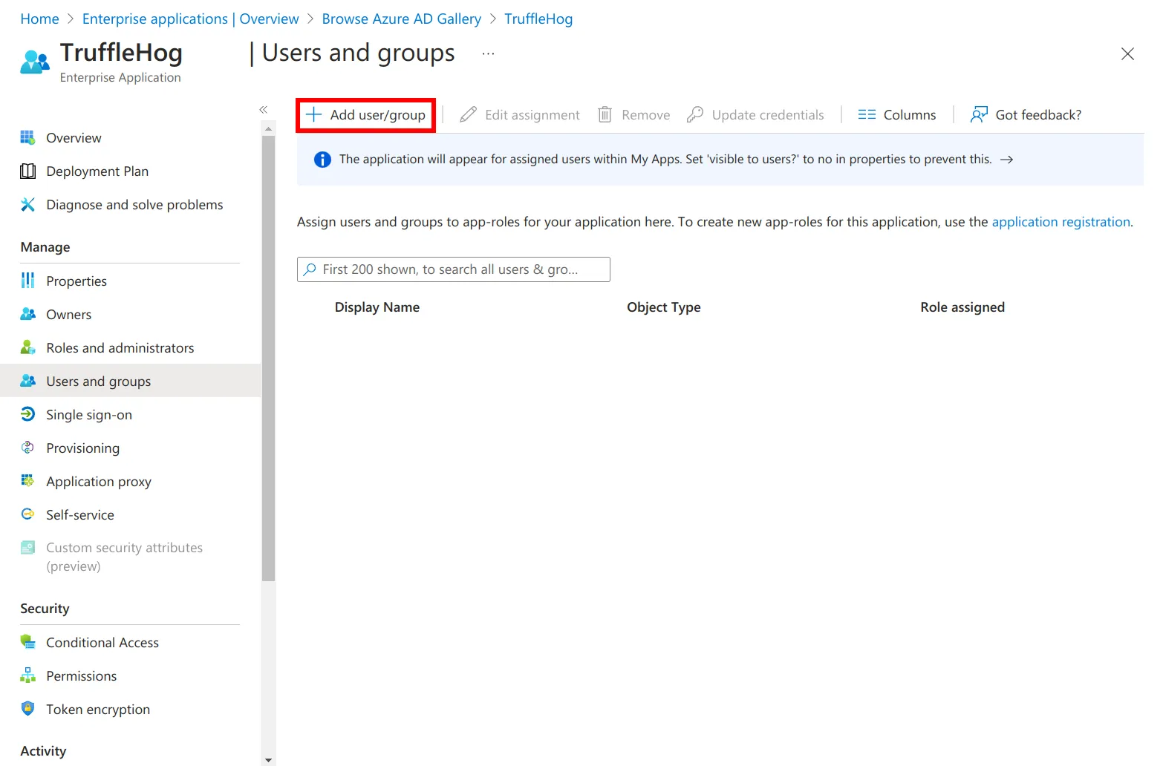Click the Permissions hierarchy icon

(x=27, y=675)
